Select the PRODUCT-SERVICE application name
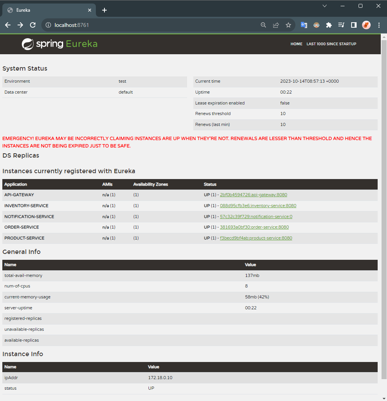387x401 pixels. [24, 238]
